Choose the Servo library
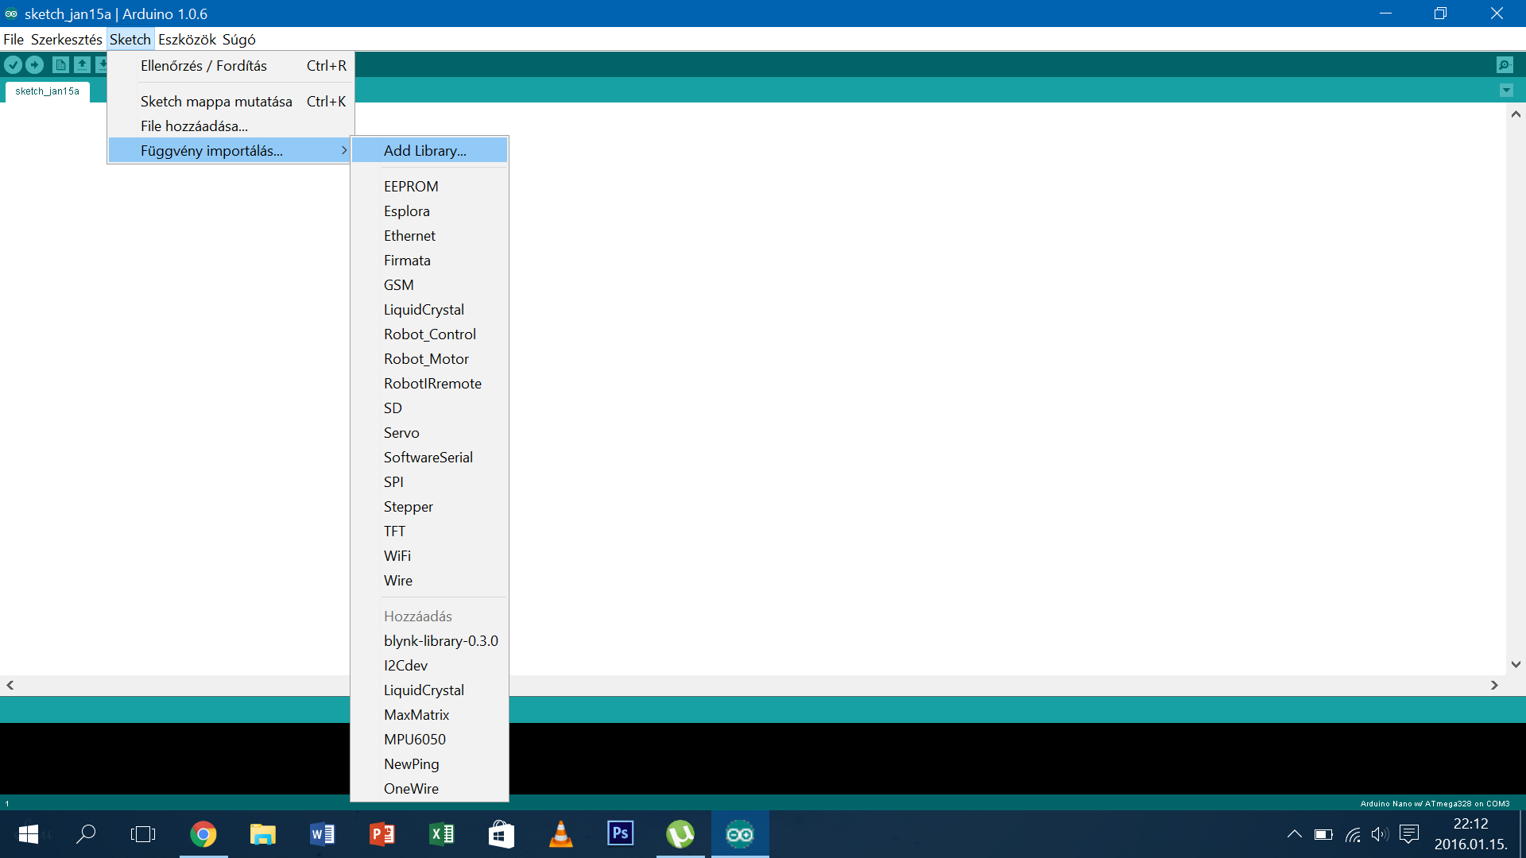Image resolution: width=1526 pixels, height=858 pixels. 401,433
